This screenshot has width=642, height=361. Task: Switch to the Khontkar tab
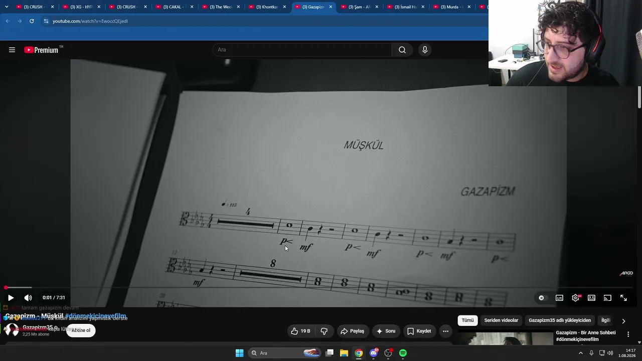(267, 7)
